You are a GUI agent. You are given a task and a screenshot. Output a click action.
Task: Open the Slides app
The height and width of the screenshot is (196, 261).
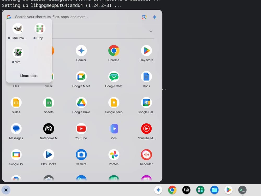[16, 103]
